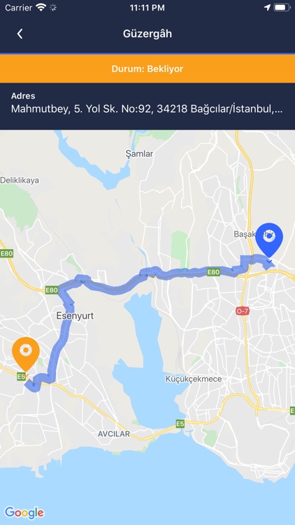Screen dimensions: 295x525
Task: Tap the O-7 red highway badge
Action: click(243, 311)
